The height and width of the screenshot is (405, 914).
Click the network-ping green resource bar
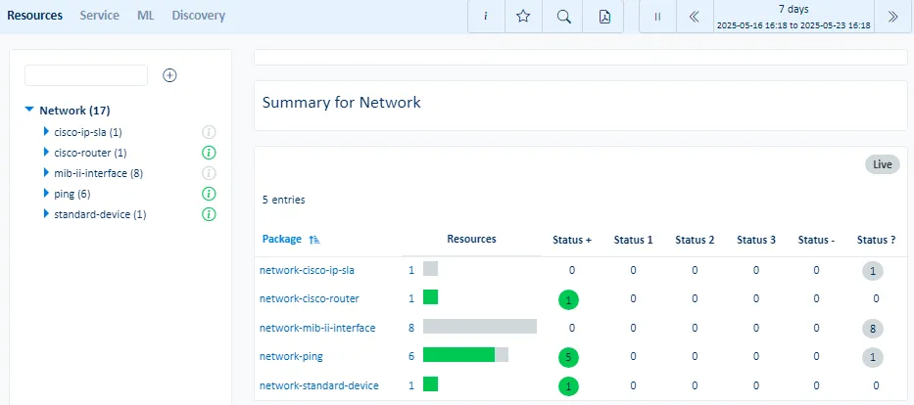point(458,356)
